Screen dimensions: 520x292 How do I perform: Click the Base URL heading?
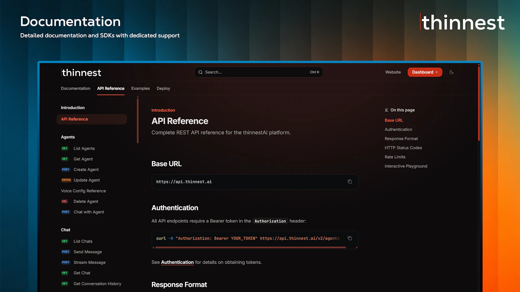point(166,164)
